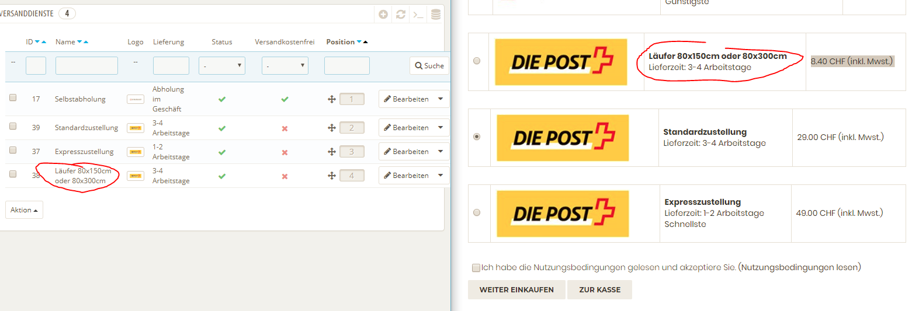Screen dimensions: 912x311
Task: Sort ID column descending arrow
Action: (x=37, y=42)
